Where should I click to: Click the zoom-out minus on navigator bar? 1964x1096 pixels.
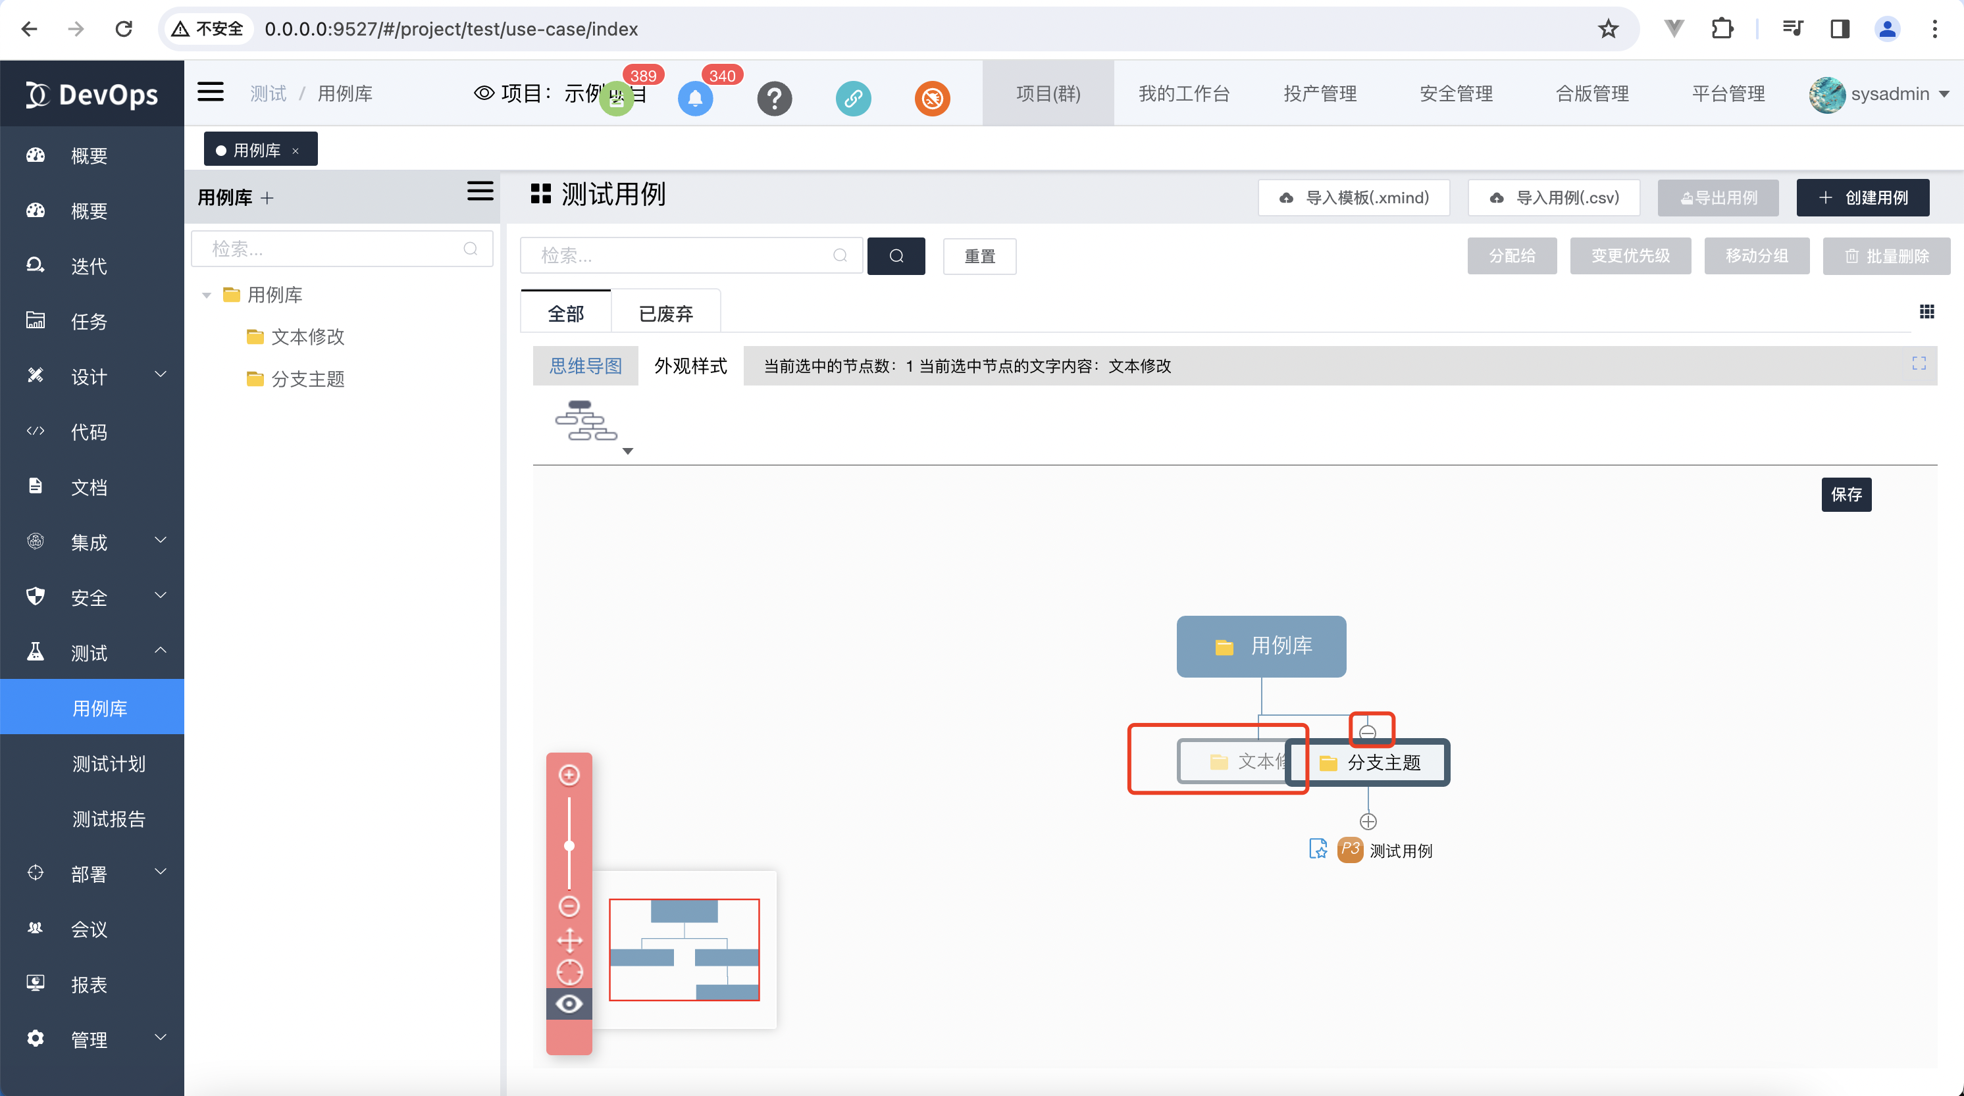(x=569, y=905)
